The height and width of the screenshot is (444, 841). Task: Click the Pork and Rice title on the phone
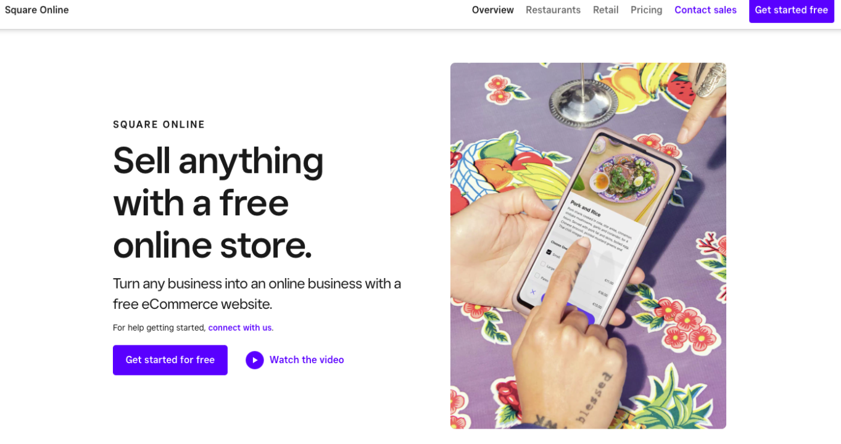tap(585, 207)
